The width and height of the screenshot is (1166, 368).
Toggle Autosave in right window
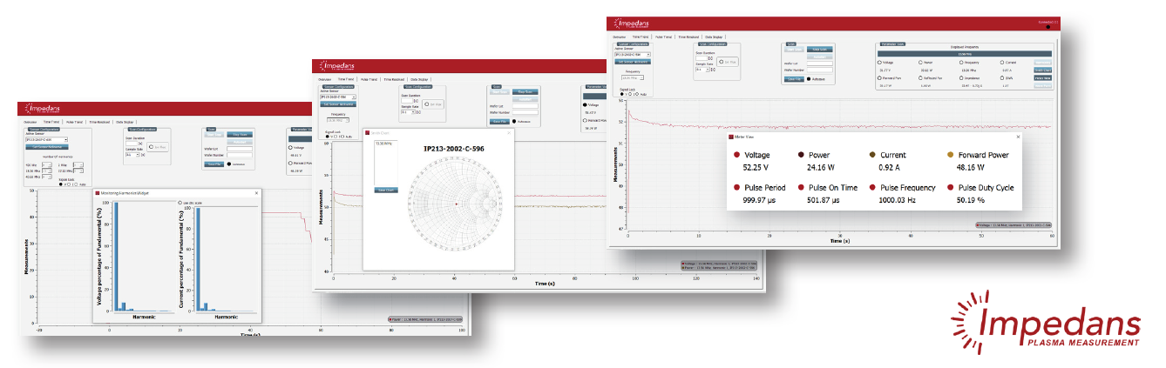point(809,79)
